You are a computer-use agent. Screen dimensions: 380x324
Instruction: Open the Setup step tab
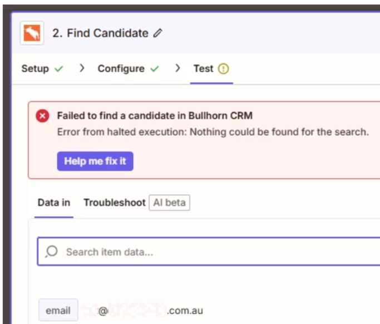34,69
